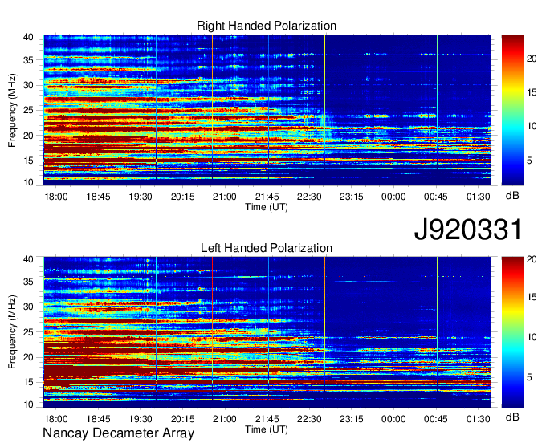Click the 15 MHz tick on the top frequency axis
The image size is (546, 443).
(29, 161)
